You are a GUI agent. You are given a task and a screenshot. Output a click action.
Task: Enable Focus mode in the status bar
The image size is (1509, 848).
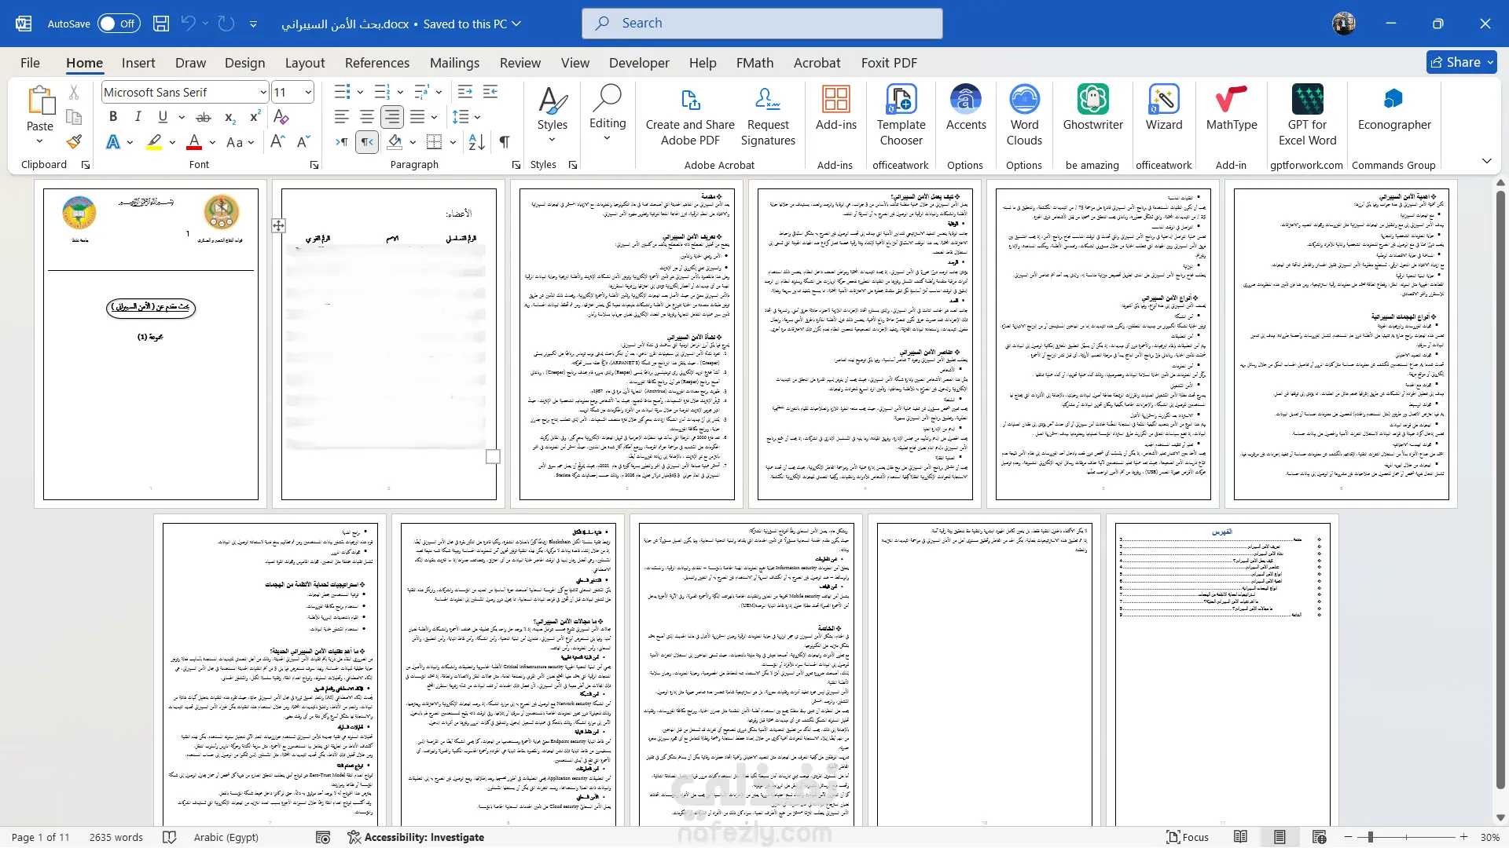1187,837
